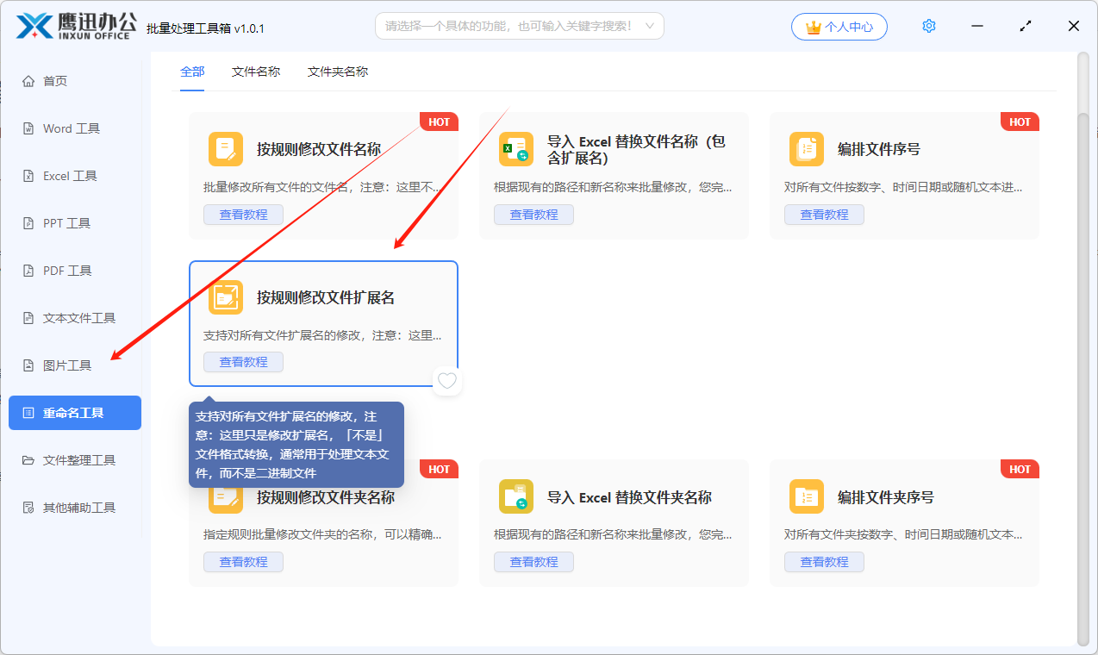The height and width of the screenshot is (655, 1098).
Task: Click the crown icon in 个人中心
Action: point(813,27)
